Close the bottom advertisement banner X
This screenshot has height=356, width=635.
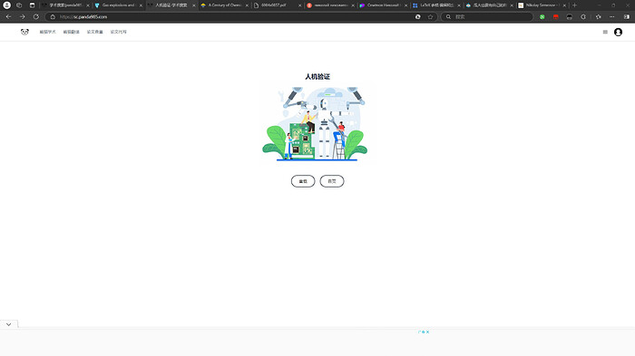427,332
